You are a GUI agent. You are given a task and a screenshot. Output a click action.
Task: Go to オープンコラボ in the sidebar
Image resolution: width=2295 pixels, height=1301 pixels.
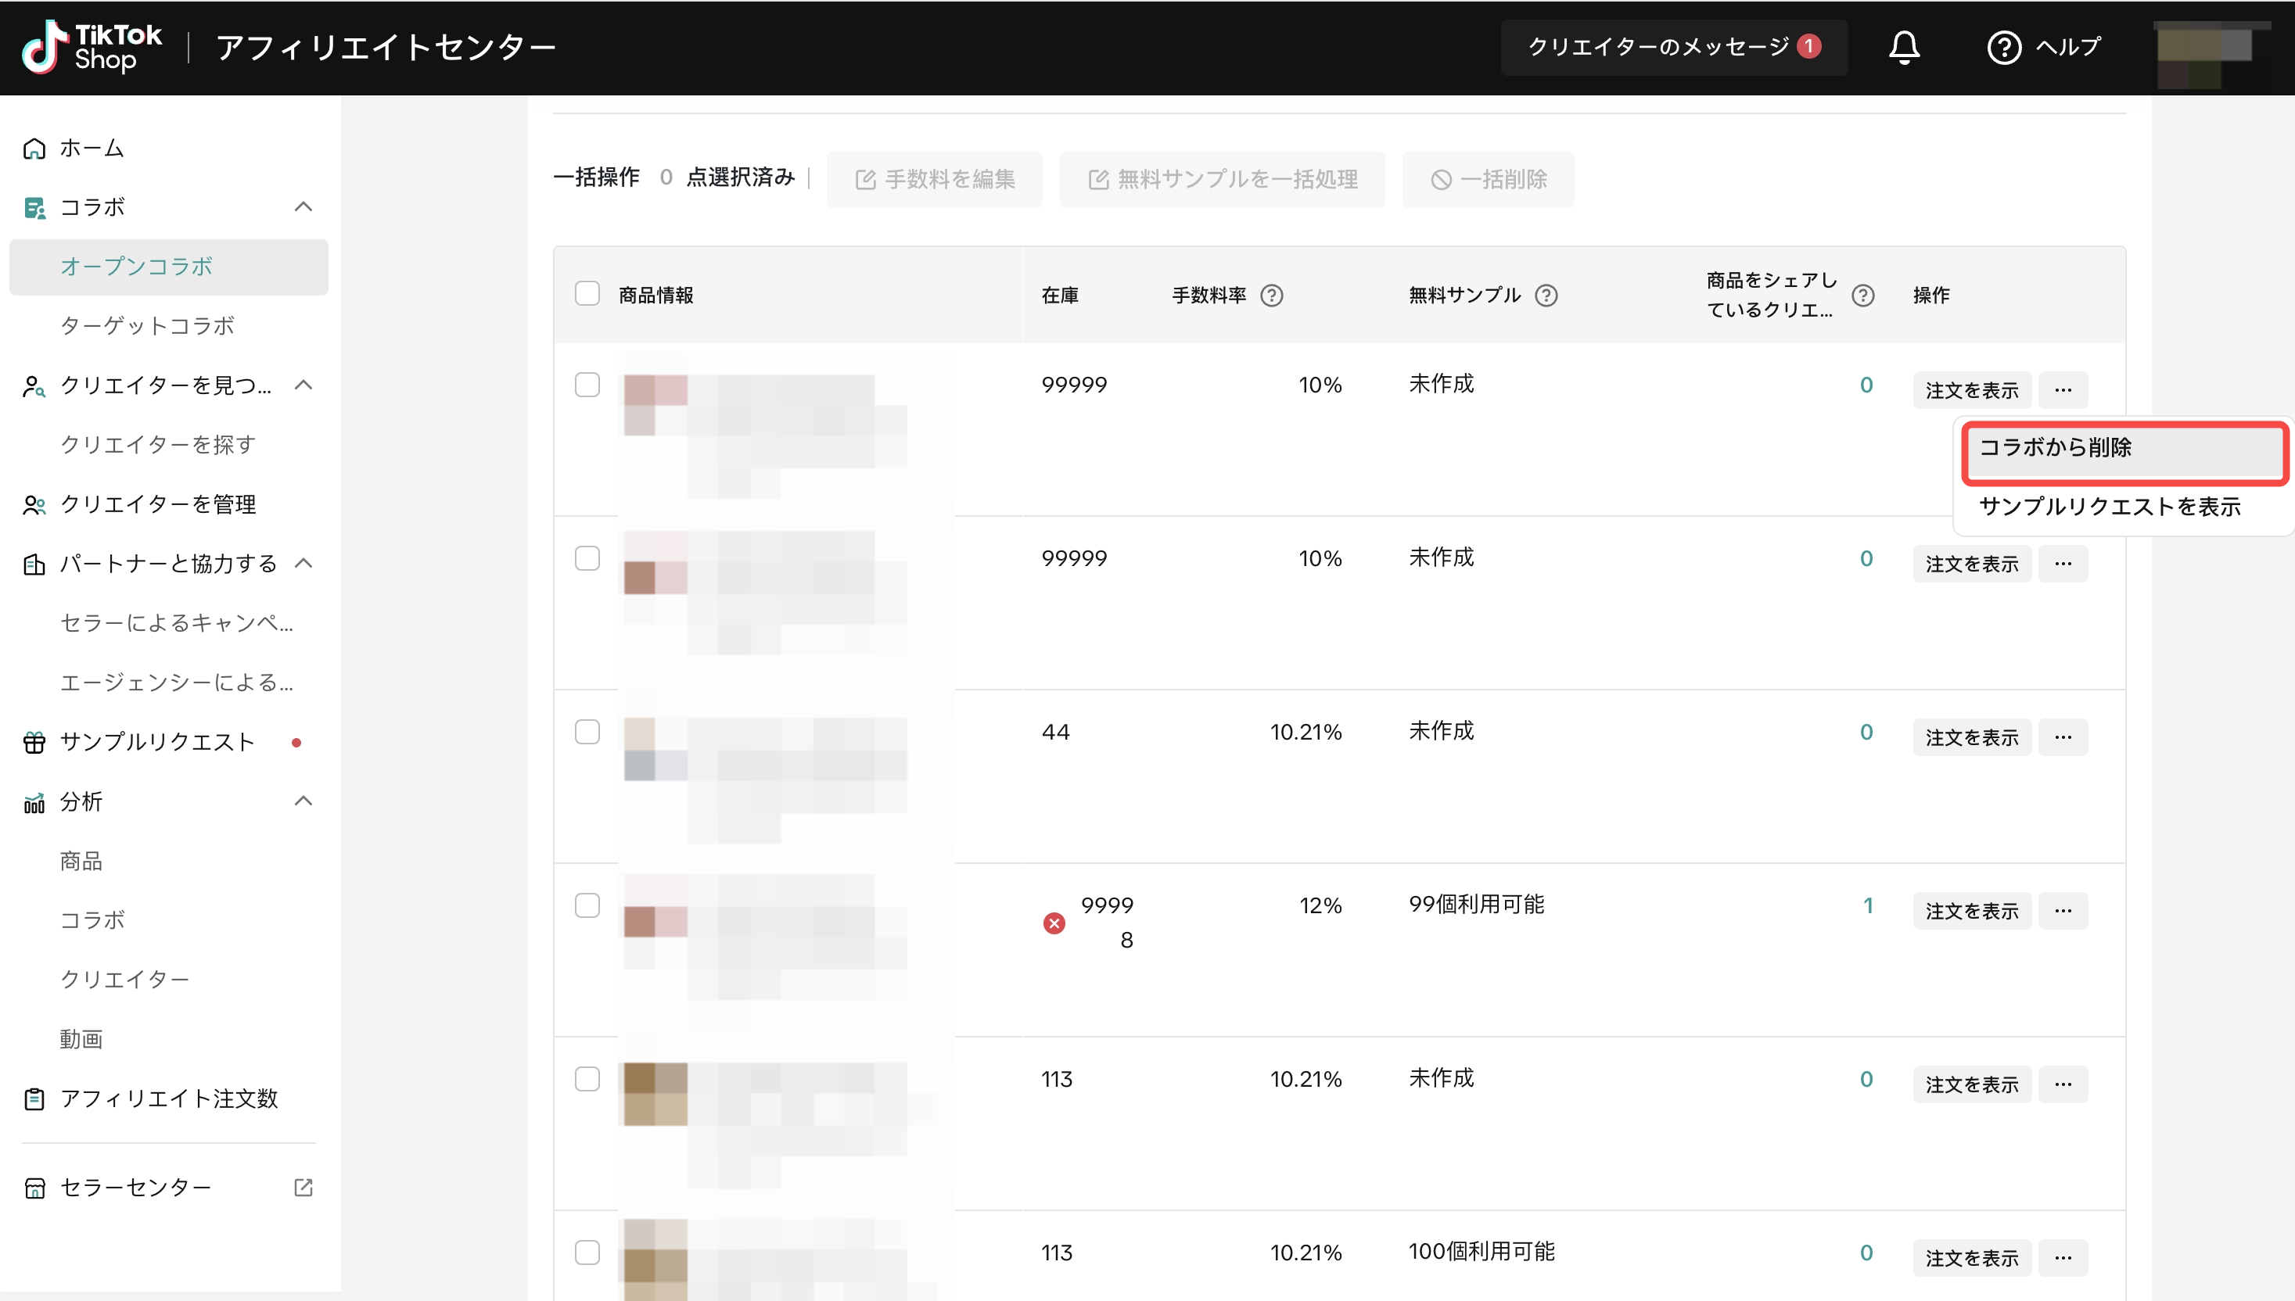(x=169, y=267)
